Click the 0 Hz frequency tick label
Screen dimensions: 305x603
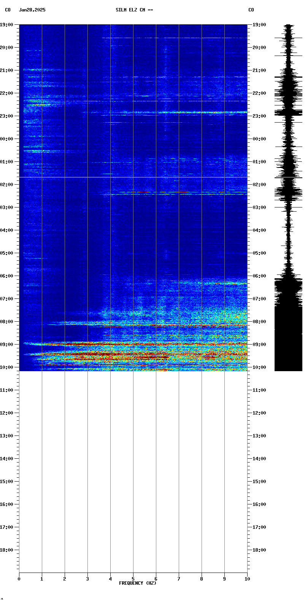[x=19, y=579]
